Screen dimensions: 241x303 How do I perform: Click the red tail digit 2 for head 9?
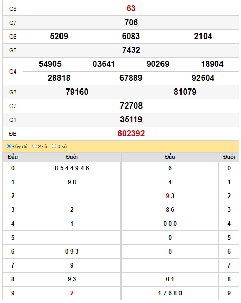(72, 293)
